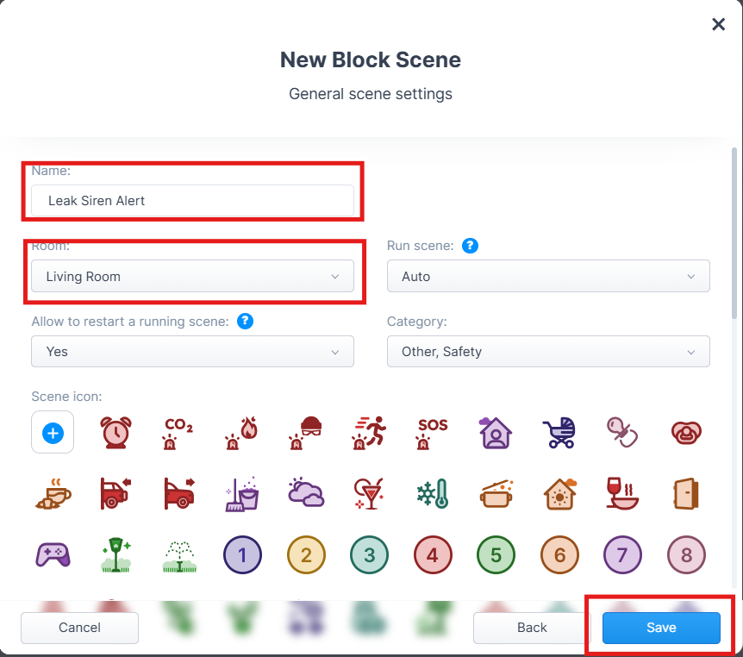Screen dimensions: 743x657
Task: Pick the fire alarm scene icon
Action: coord(241,433)
